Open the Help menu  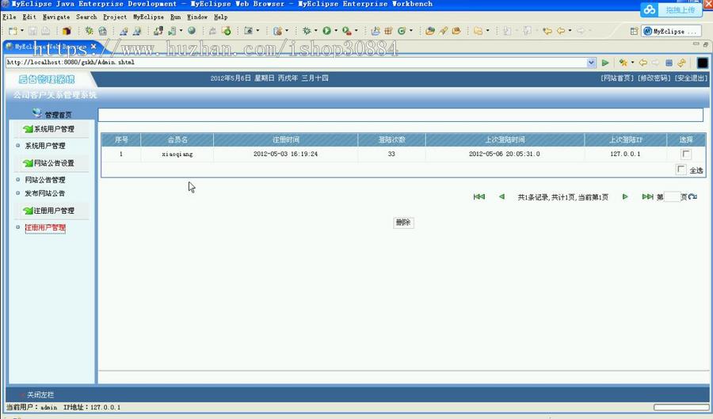[x=220, y=17]
